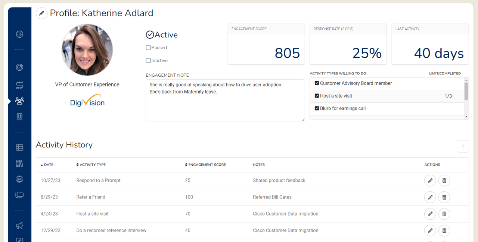Open the AI chip icon in sidebar
This screenshot has height=242, width=478.
[19, 179]
